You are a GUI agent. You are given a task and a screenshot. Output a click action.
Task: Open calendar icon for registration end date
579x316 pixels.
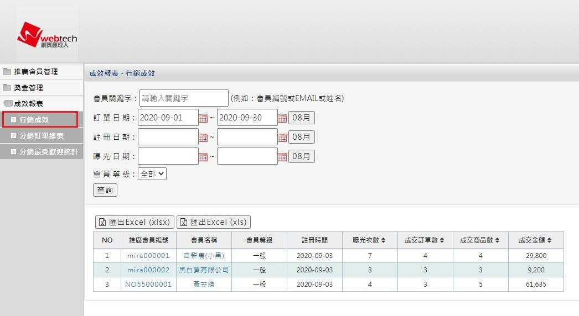pyautogui.click(x=282, y=137)
